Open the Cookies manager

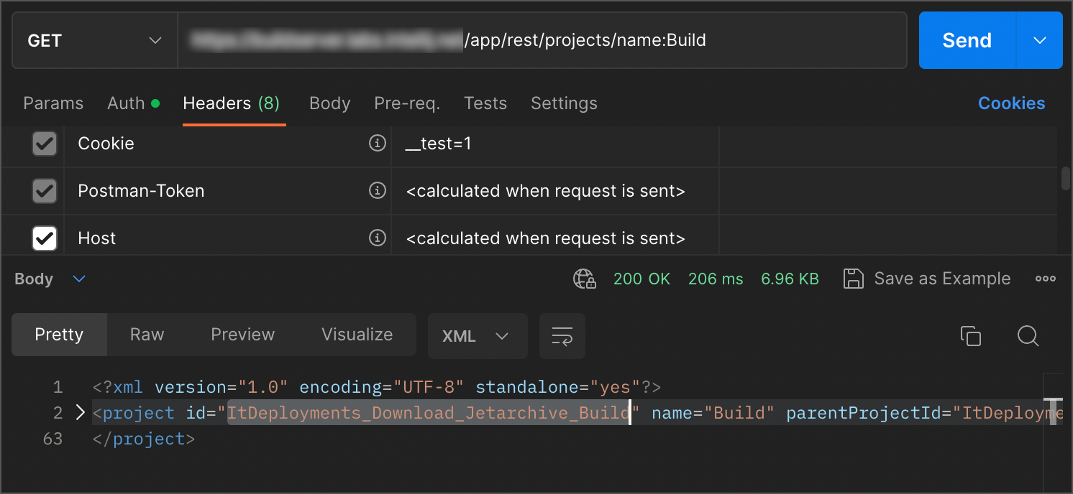pyautogui.click(x=1011, y=103)
